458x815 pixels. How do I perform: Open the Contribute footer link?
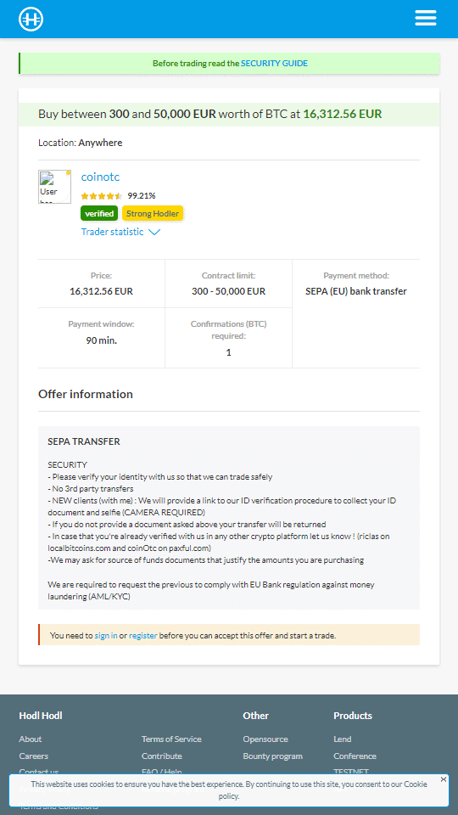(161, 756)
